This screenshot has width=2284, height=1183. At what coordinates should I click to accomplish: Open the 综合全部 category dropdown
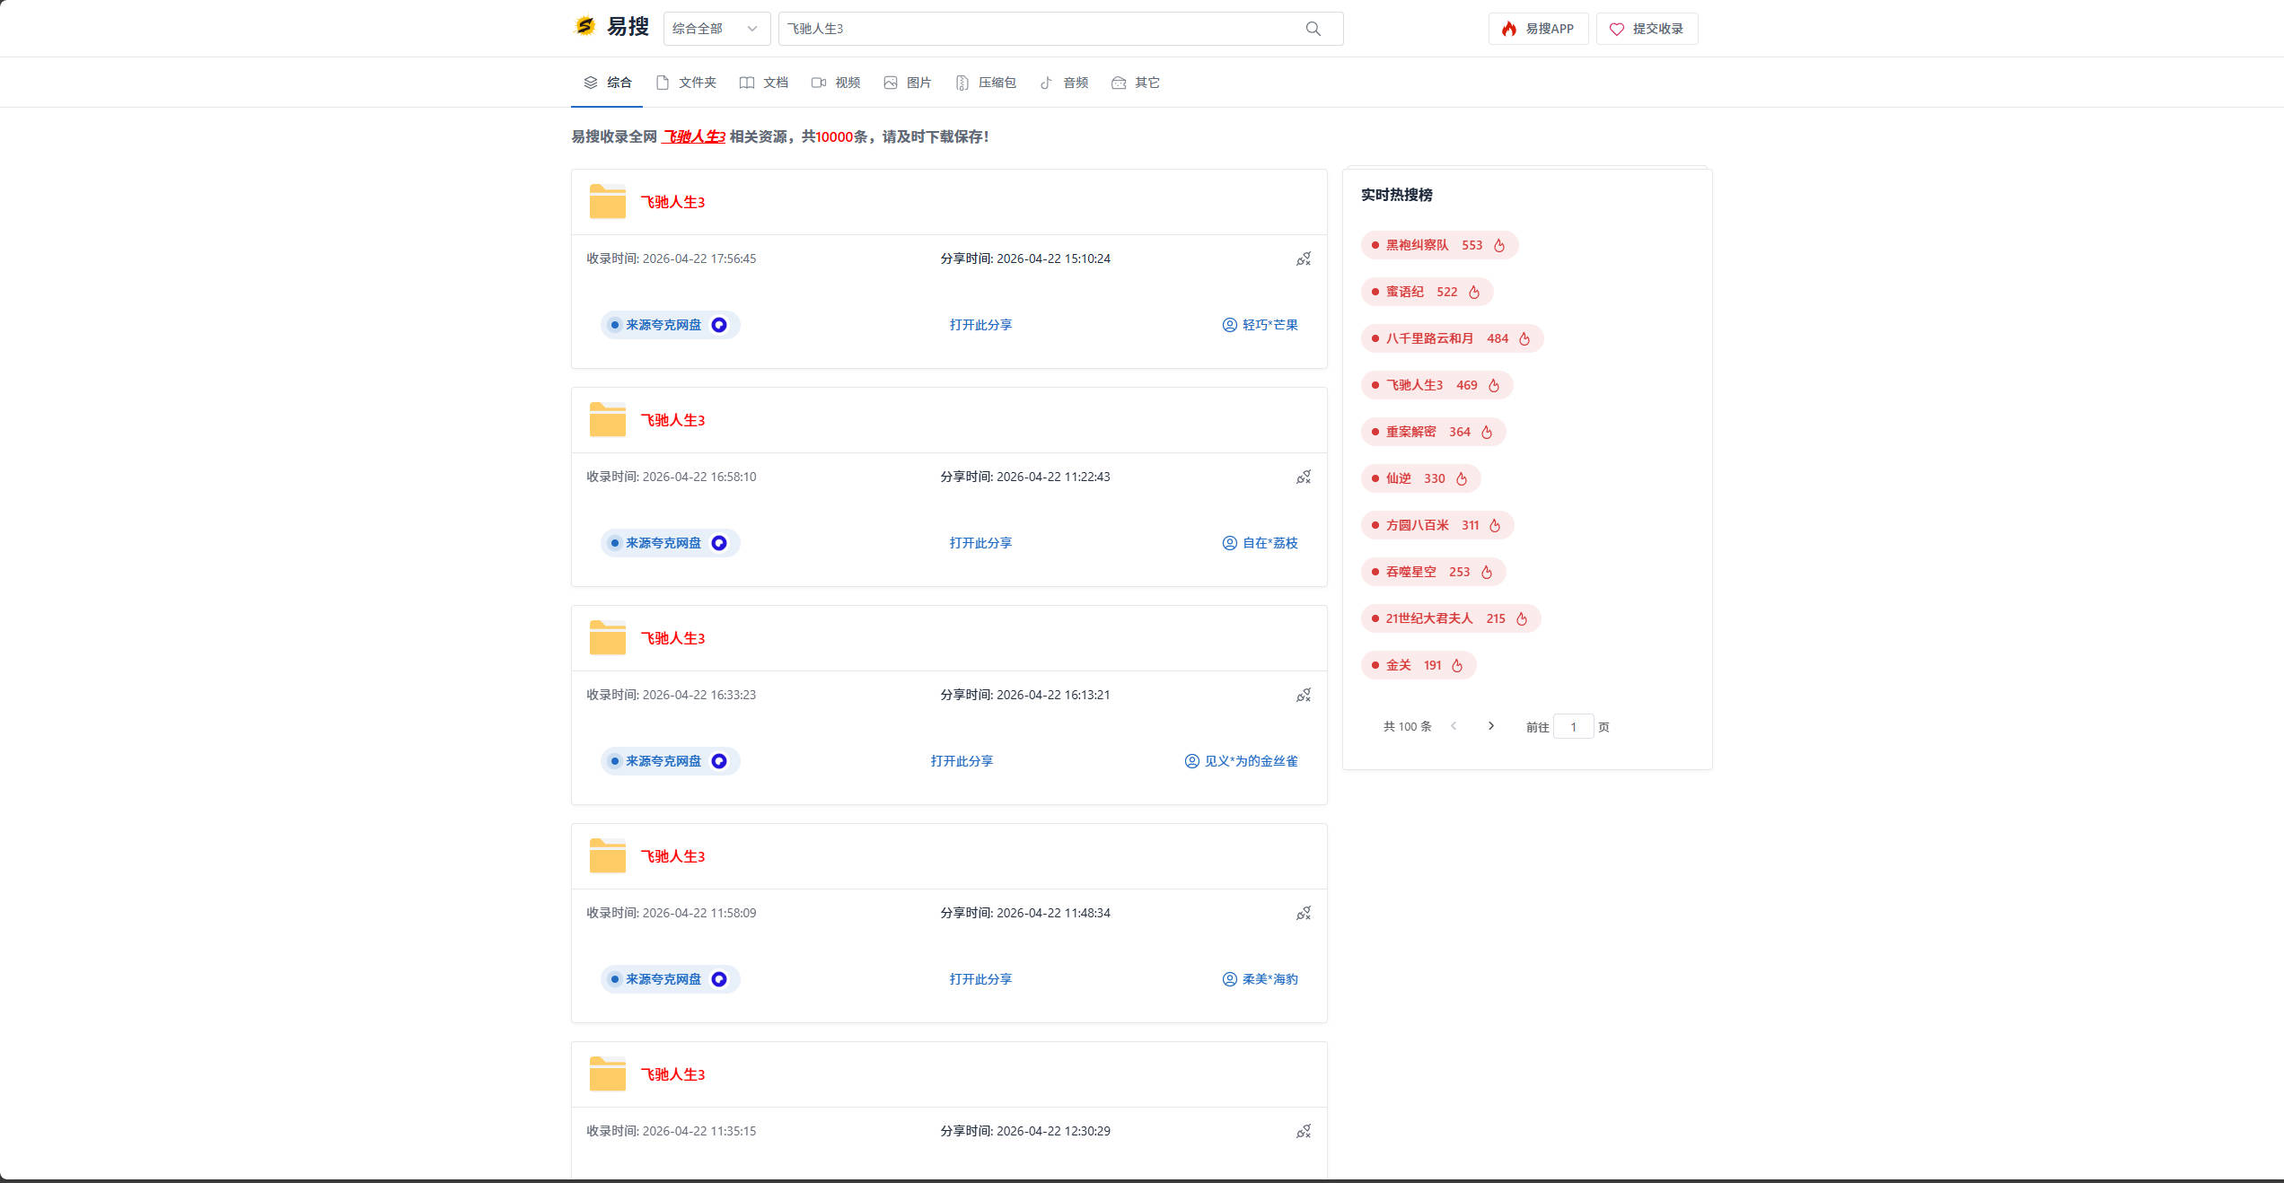tap(716, 29)
